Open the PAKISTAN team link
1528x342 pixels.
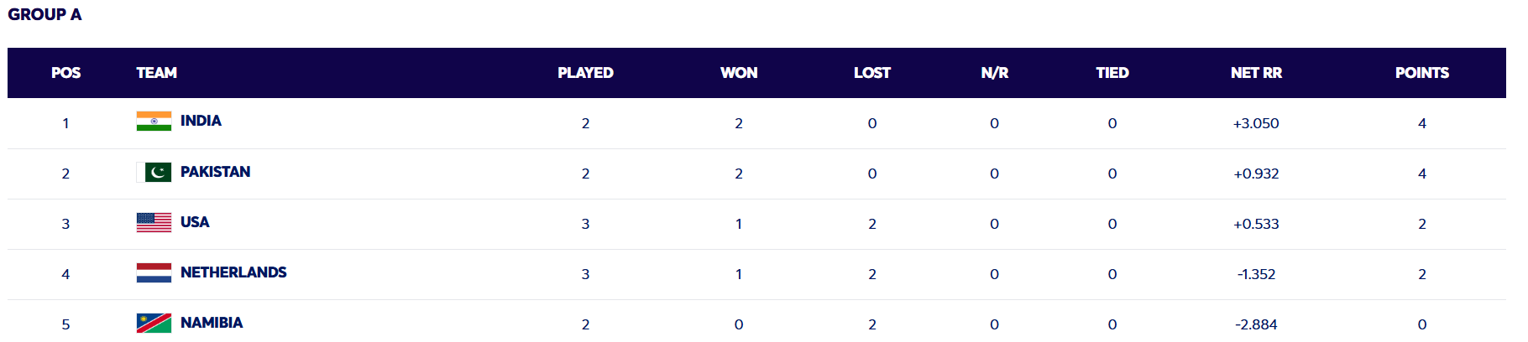coord(215,172)
